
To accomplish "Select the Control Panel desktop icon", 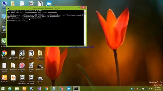I will click(4, 18).
